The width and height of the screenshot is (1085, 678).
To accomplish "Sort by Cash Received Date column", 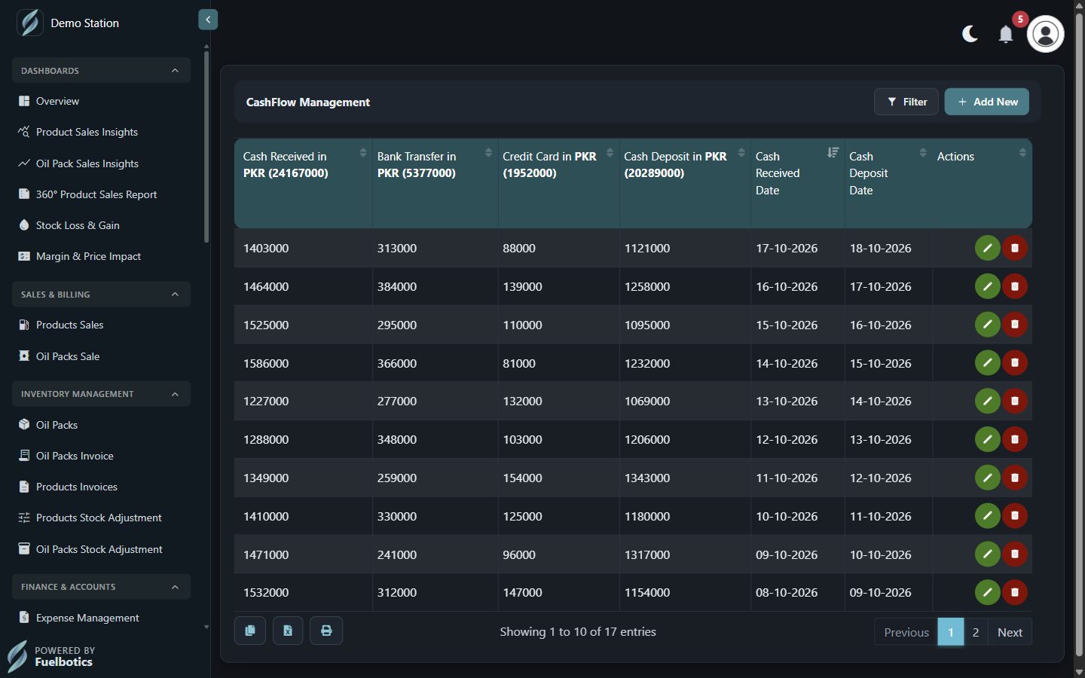I will (x=797, y=183).
